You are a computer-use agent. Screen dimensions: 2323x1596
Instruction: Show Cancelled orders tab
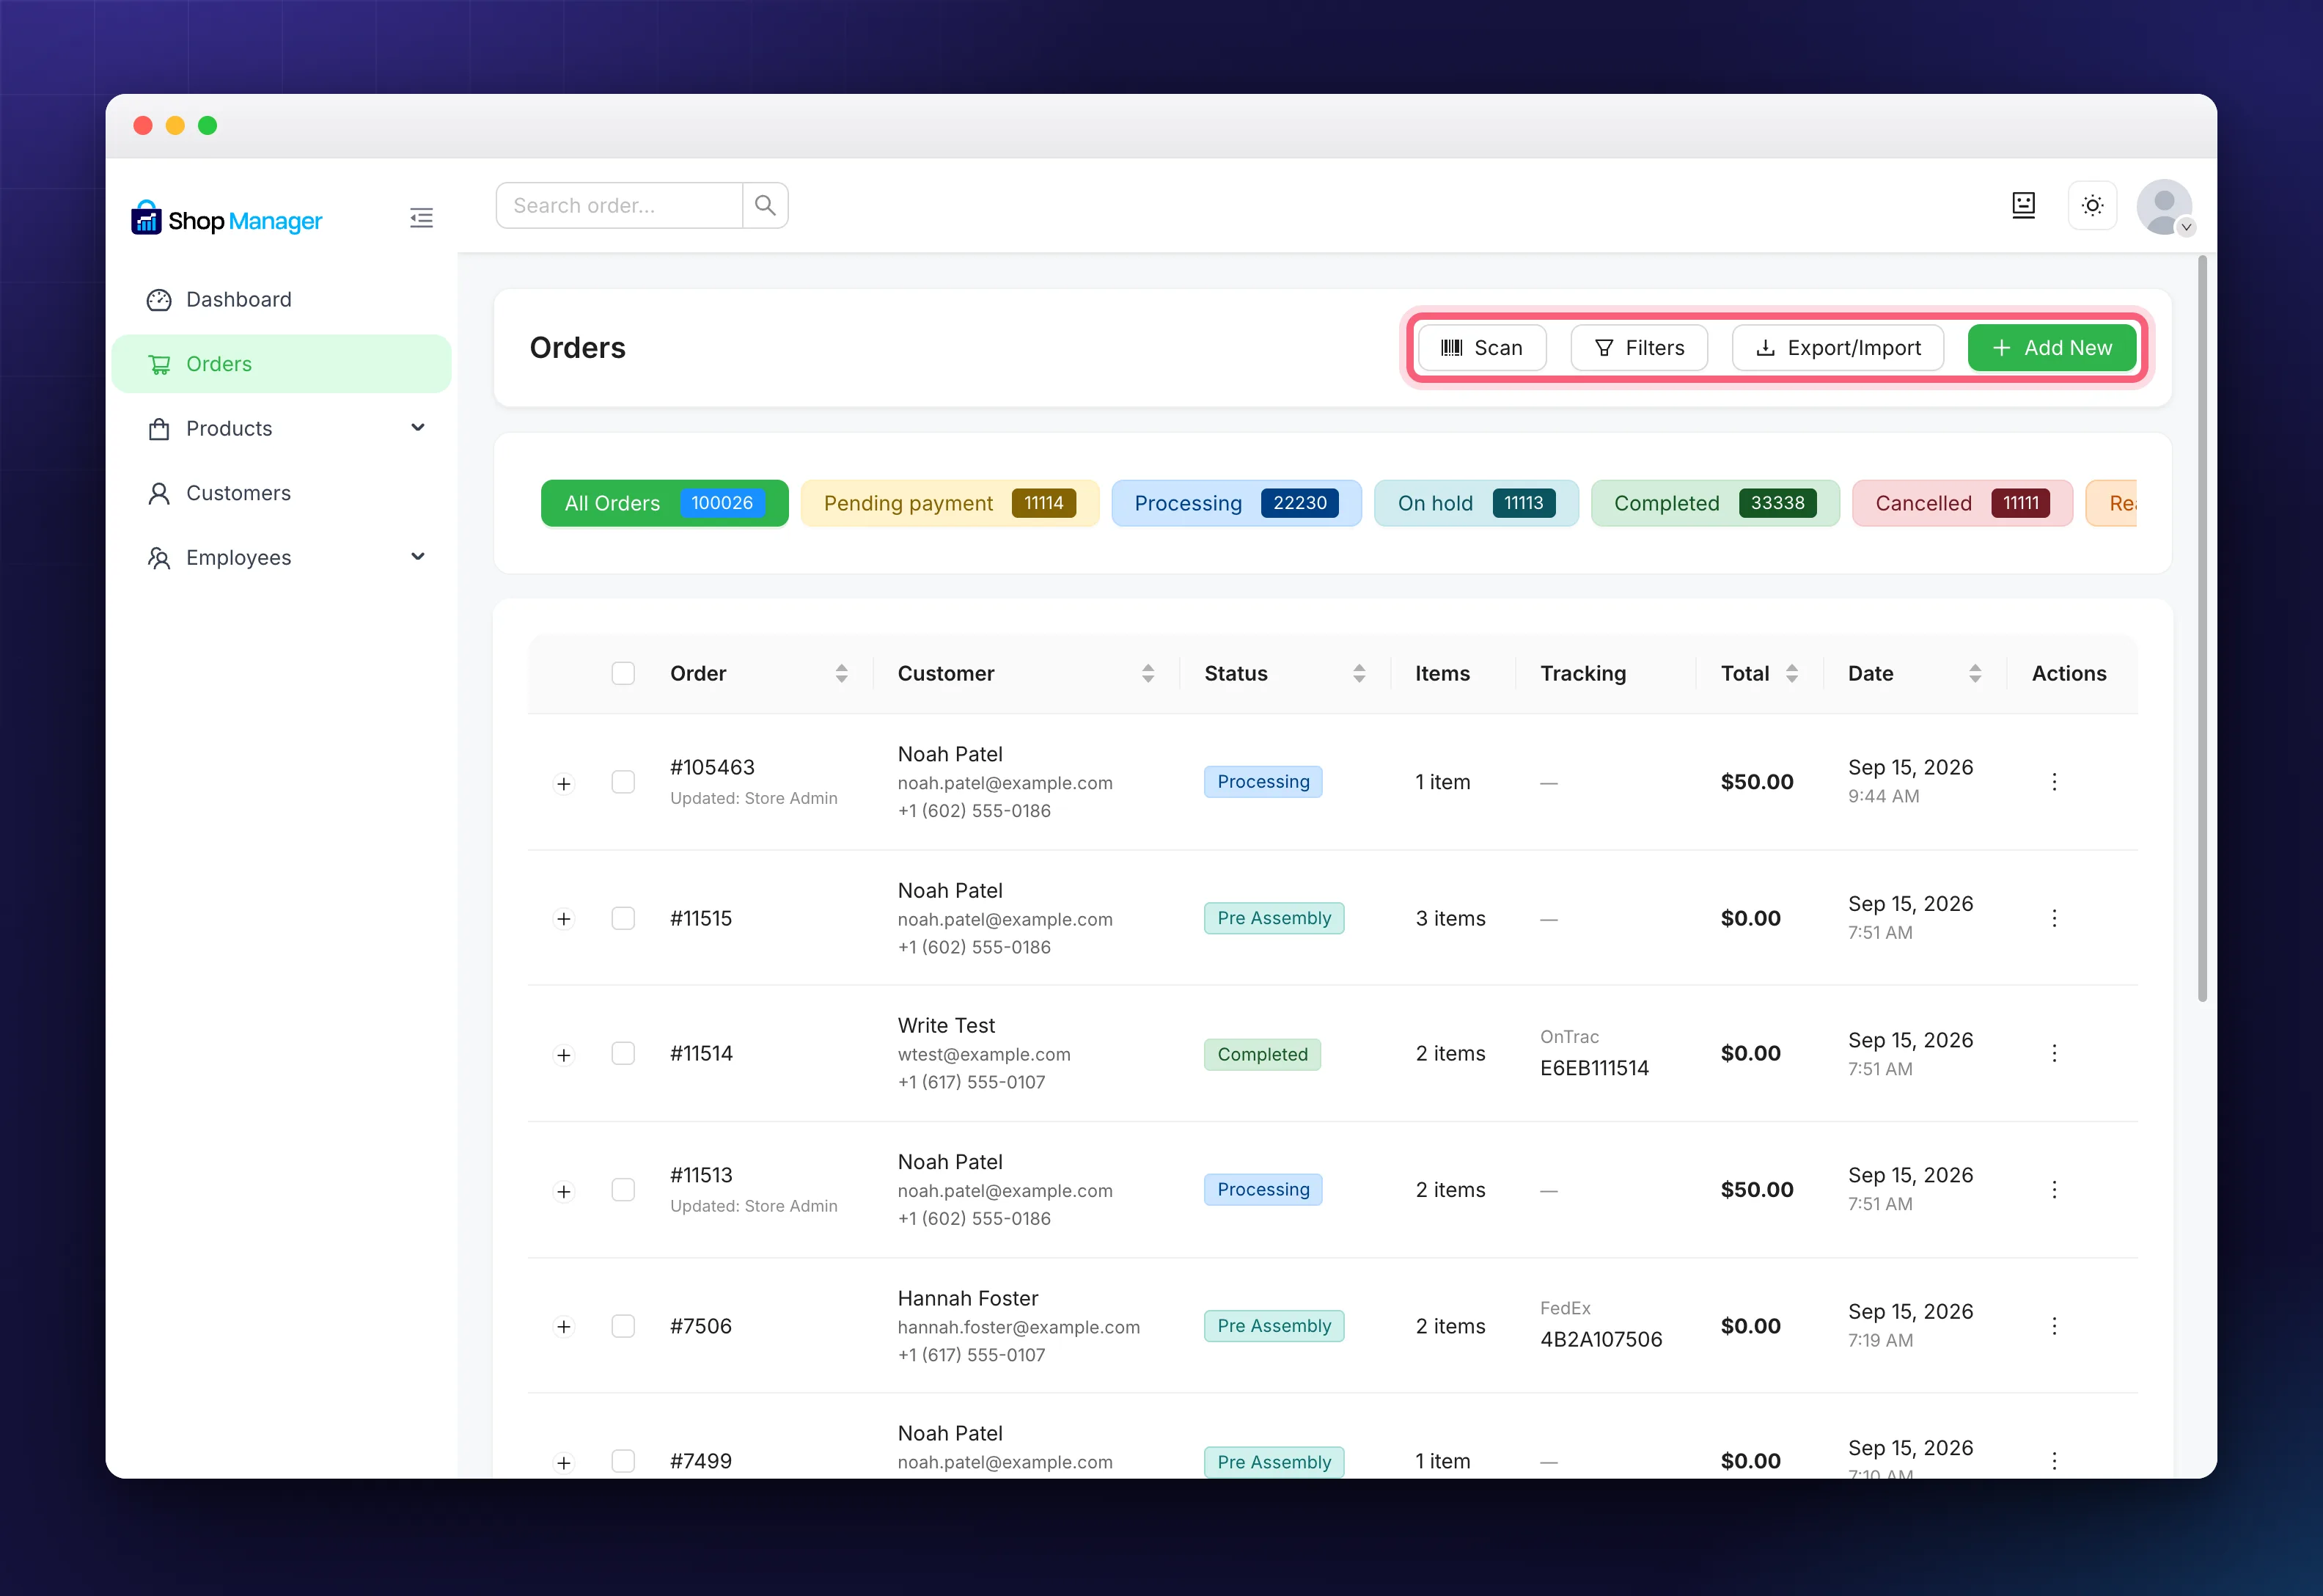pyautogui.click(x=1962, y=503)
